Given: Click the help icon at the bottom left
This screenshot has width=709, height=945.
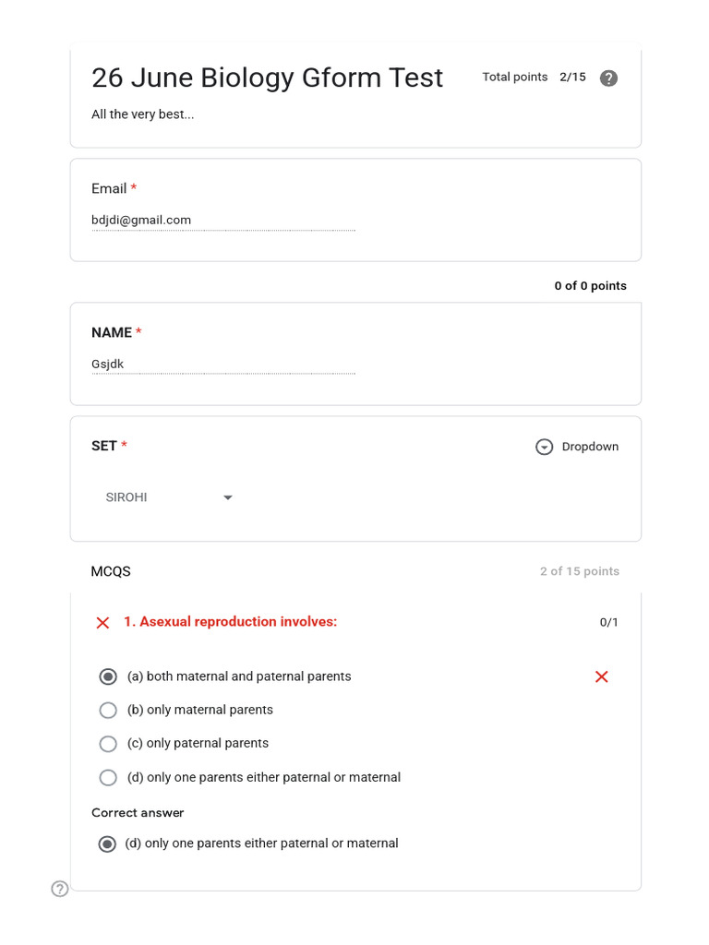Looking at the screenshot, I should click(x=60, y=889).
